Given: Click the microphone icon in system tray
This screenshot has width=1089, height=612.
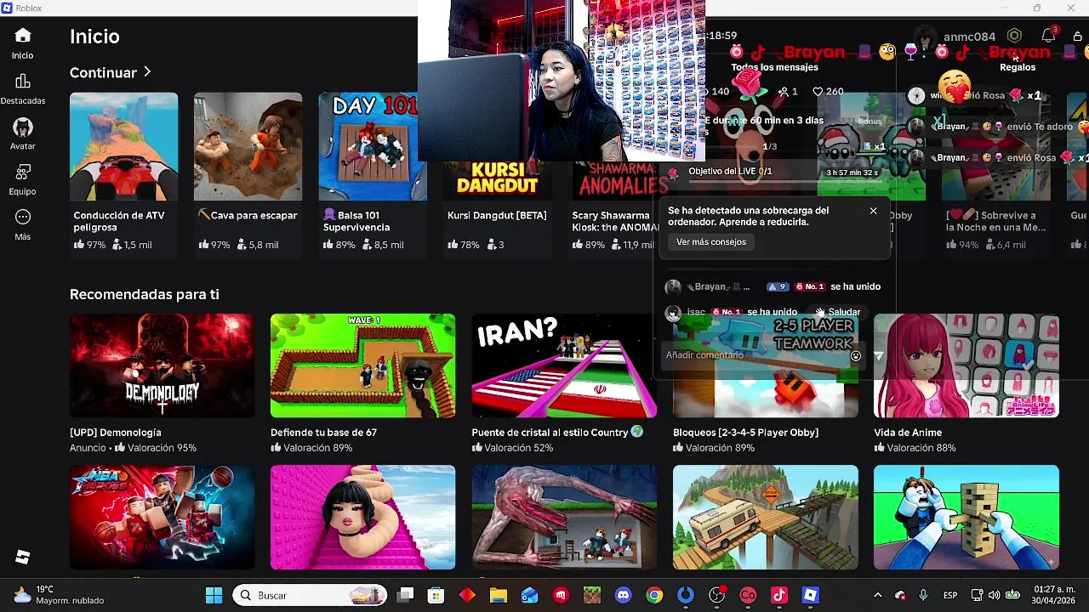Looking at the screenshot, I should [x=923, y=595].
